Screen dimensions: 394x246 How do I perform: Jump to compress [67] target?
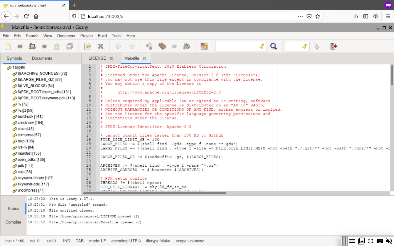click(x=29, y=135)
